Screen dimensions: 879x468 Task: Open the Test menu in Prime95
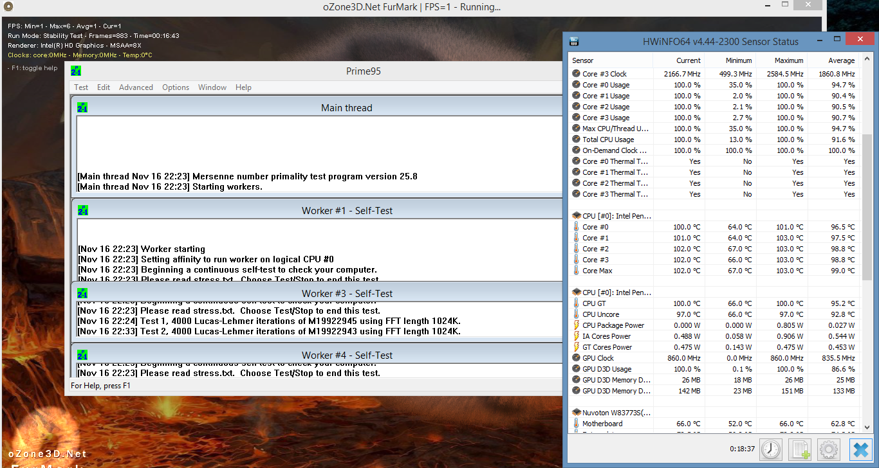[x=81, y=87]
